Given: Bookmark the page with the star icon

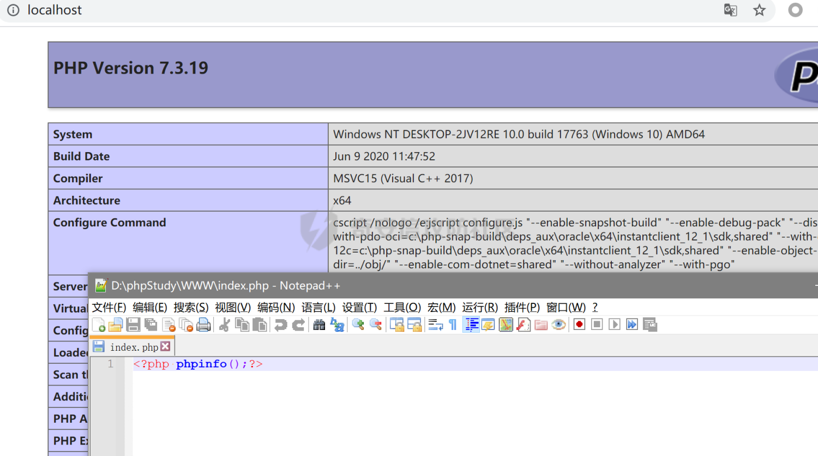Looking at the screenshot, I should (759, 10).
